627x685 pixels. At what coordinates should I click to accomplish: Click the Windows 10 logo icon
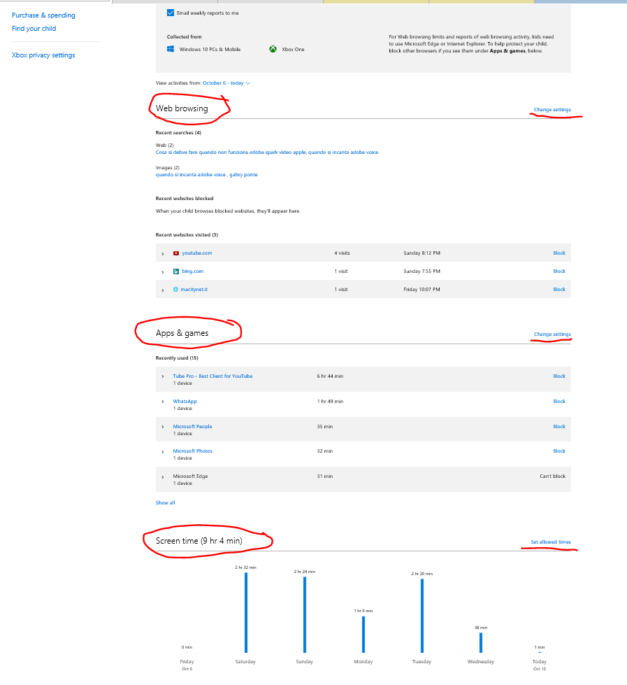click(171, 50)
